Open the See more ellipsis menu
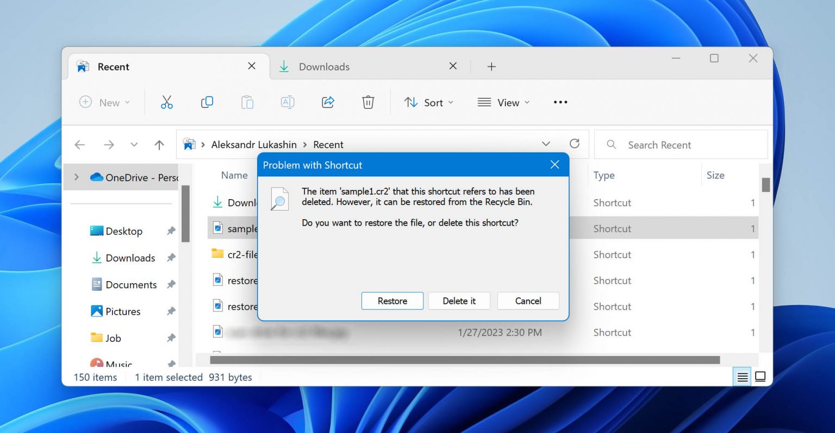 560,102
